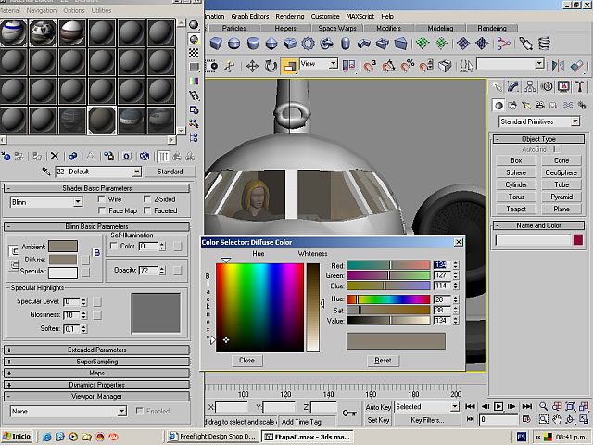Viewport: 593px width, 445px height.
Task: Click the Teapot primitive button
Action: 516,209
